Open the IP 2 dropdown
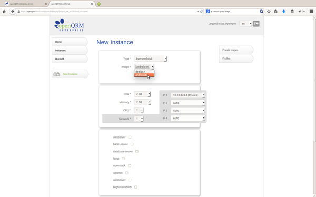Screen dimensions: 316x197 point(188,103)
